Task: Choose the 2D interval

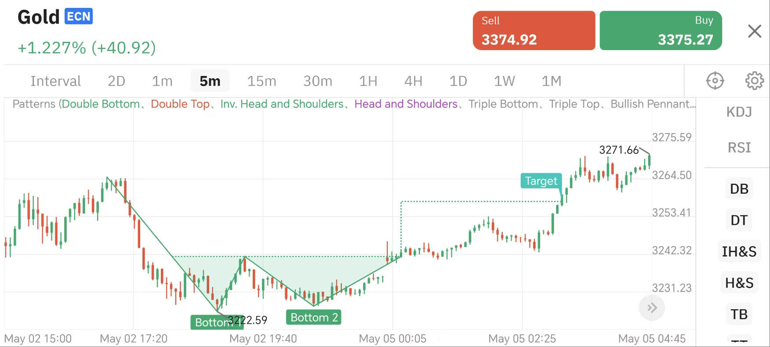Action: (116, 81)
